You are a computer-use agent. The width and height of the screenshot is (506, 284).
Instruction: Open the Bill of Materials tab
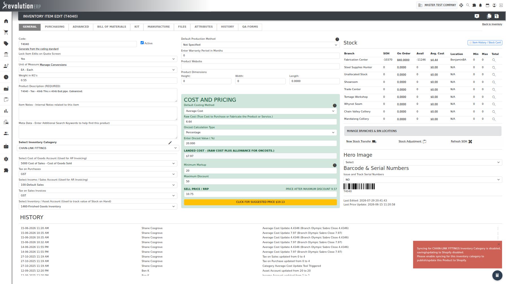pyautogui.click(x=112, y=27)
